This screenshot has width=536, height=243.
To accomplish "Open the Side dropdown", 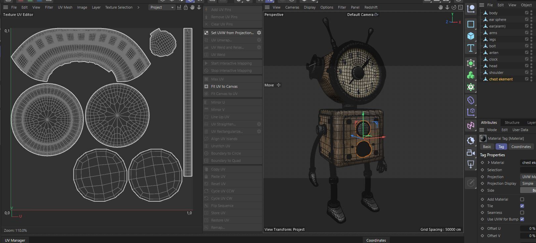I will [528, 190].
